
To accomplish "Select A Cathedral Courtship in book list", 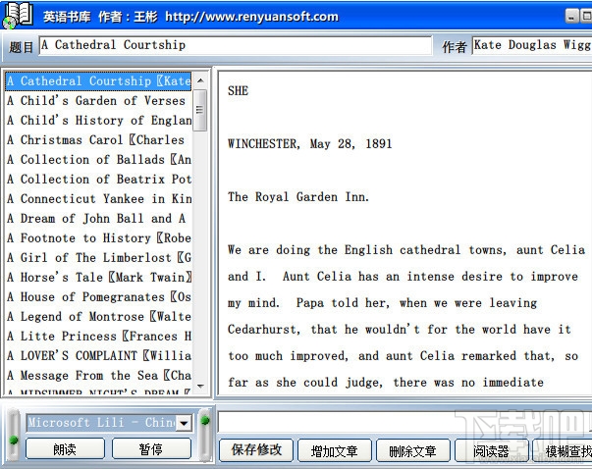I will point(98,81).
